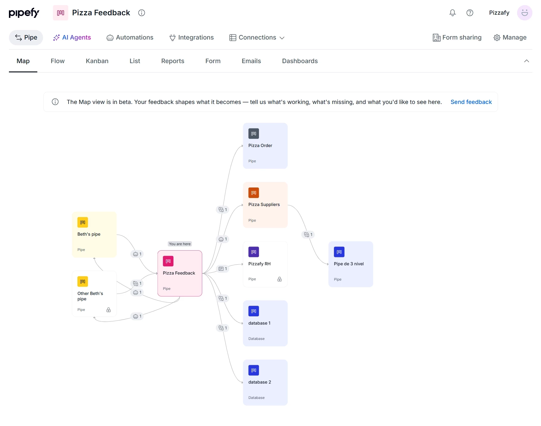
Task: Open Form sharing
Action: click(457, 38)
